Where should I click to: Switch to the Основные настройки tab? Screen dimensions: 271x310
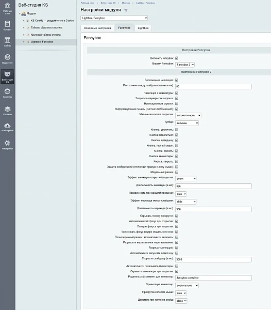[97, 28]
